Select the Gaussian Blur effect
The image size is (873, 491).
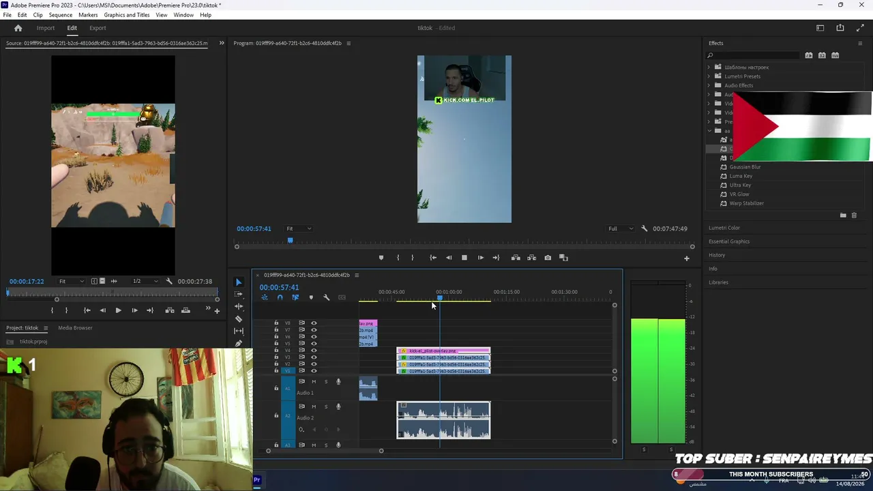tap(745, 167)
